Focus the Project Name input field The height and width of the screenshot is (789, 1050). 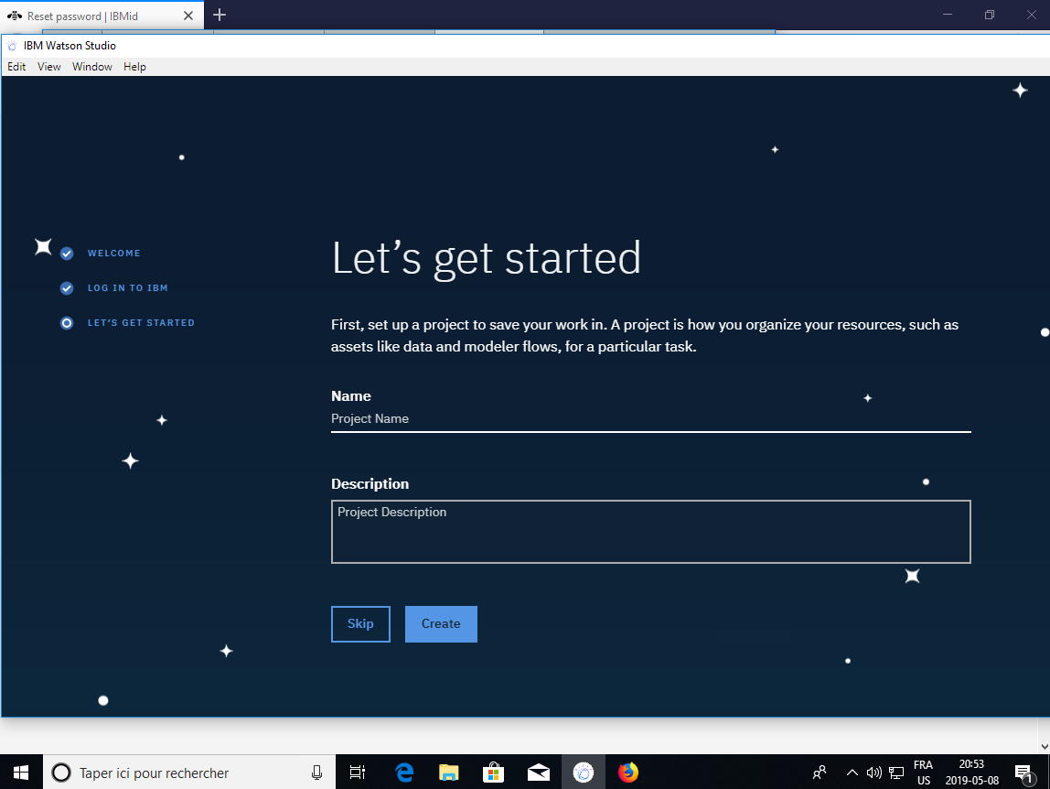coord(650,419)
